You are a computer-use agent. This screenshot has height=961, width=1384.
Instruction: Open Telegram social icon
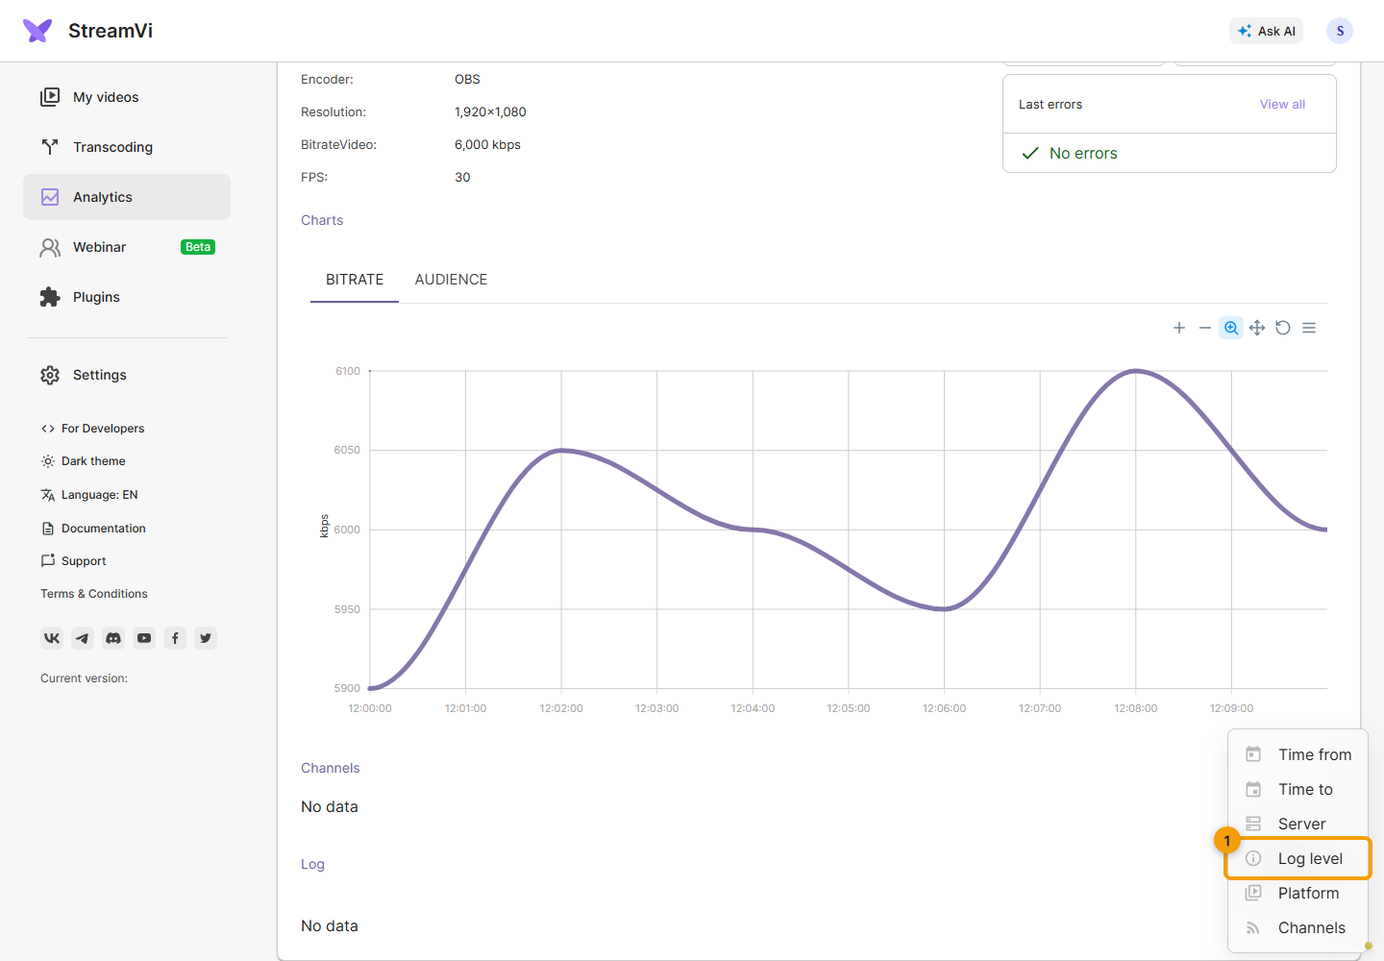point(83,638)
